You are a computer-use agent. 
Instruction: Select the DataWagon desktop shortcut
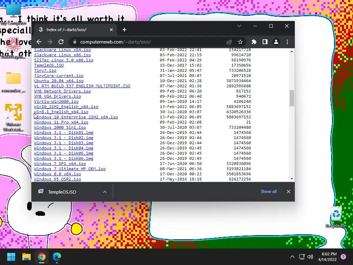[x=13, y=48]
